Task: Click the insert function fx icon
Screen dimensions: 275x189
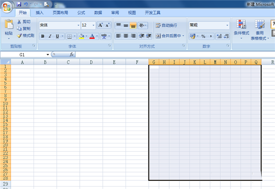Action: click(71, 54)
